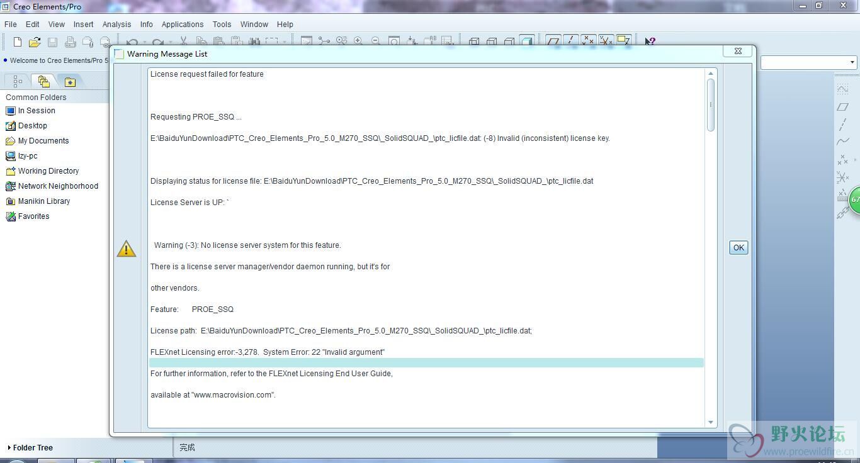Switch to the Favorites navigator tab
This screenshot has width=860, height=463.
(x=70, y=82)
